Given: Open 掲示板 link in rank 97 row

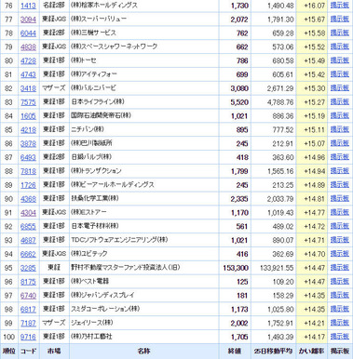Looking at the screenshot, I should [340, 295].
